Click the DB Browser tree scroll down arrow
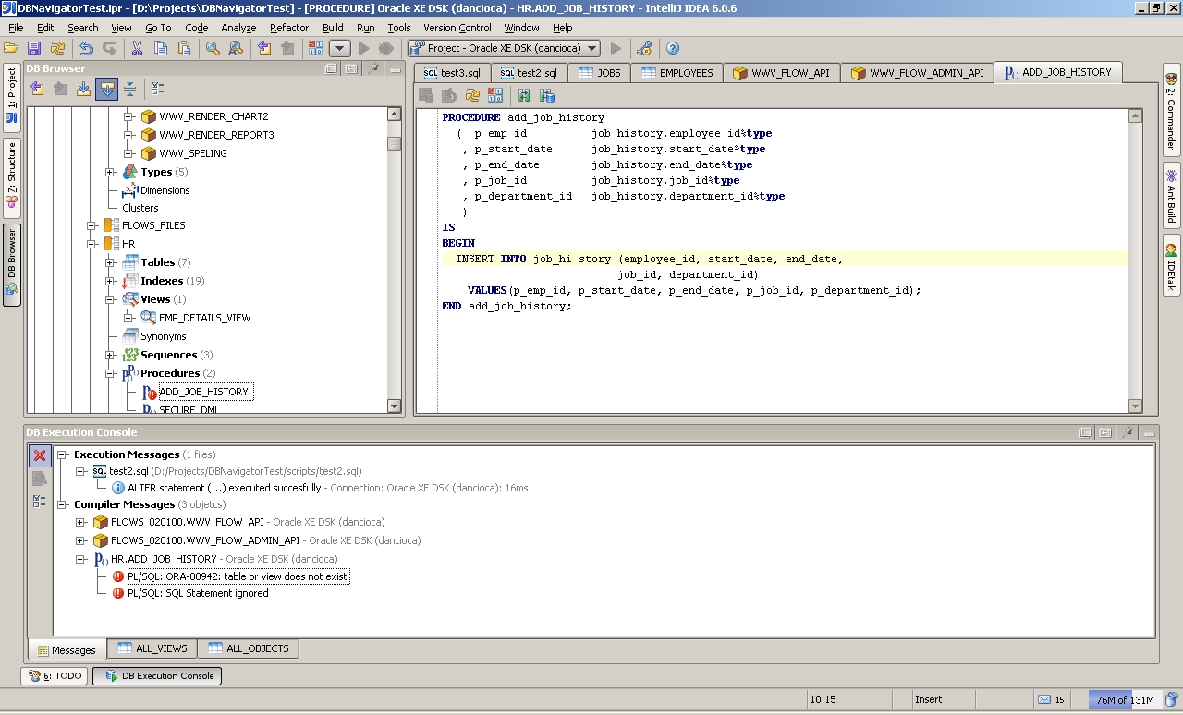1183x715 pixels. (394, 406)
